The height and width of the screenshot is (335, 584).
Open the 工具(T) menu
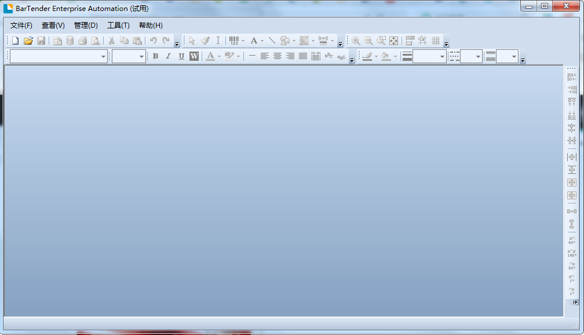pyautogui.click(x=118, y=26)
